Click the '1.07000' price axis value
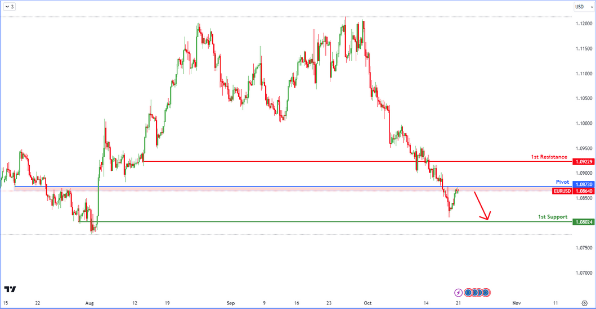 coord(584,273)
